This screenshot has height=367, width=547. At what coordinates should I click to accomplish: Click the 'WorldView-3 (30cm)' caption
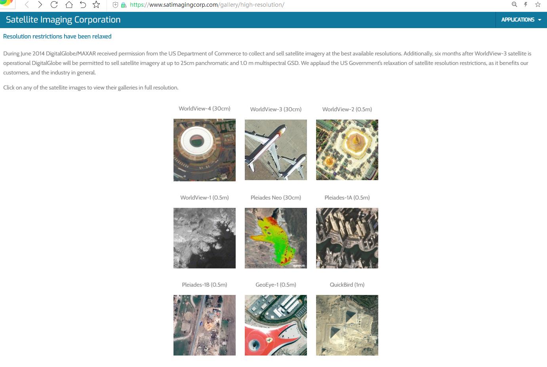pyautogui.click(x=276, y=109)
